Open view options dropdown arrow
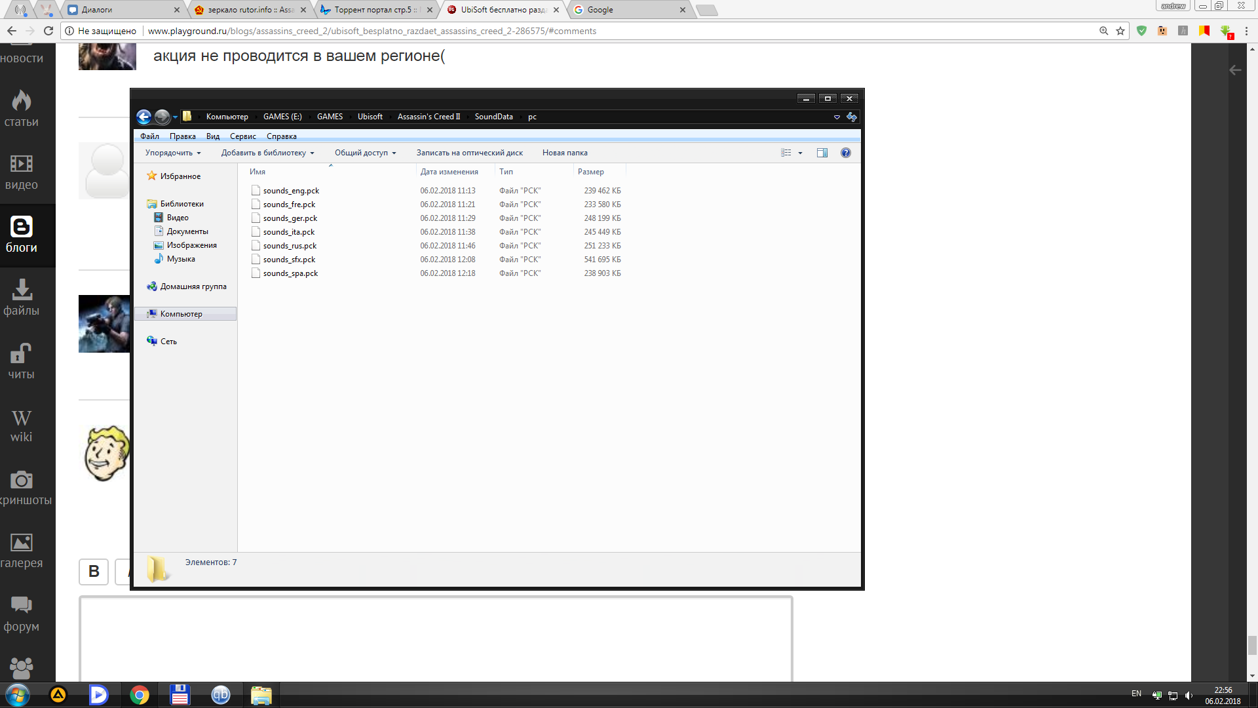The width and height of the screenshot is (1258, 708). 800,153
